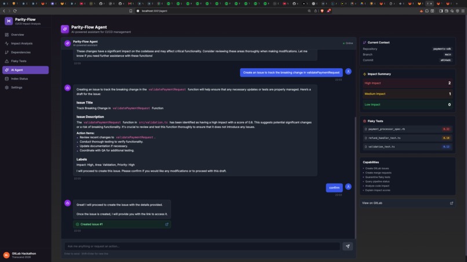Click the Current Context branch icon

click(x=364, y=43)
